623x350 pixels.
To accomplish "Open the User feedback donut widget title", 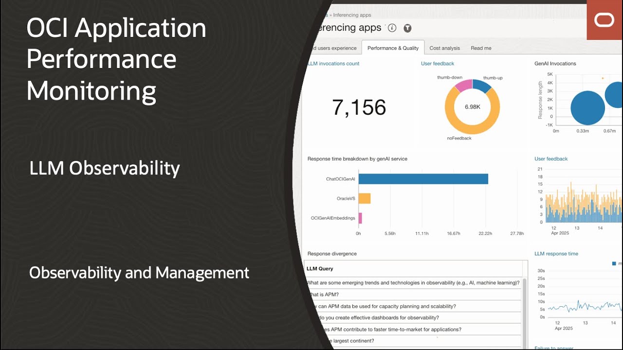I will 438,64.
